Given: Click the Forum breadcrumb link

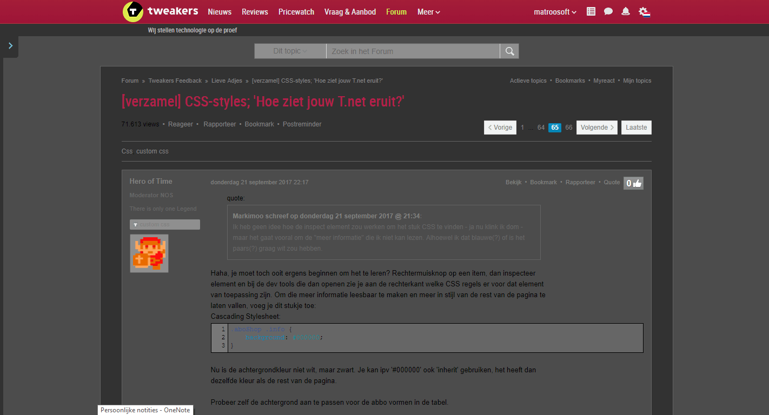Looking at the screenshot, I should point(130,81).
